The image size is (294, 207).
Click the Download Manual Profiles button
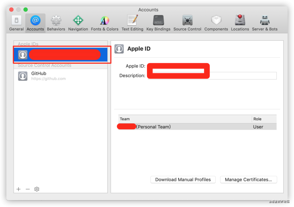click(x=183, y=180)
